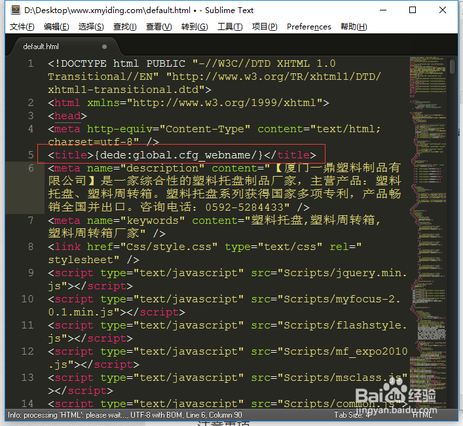Click the Tab Size: 4 status item
Screen dimensions: 463x426
(352, 415)
